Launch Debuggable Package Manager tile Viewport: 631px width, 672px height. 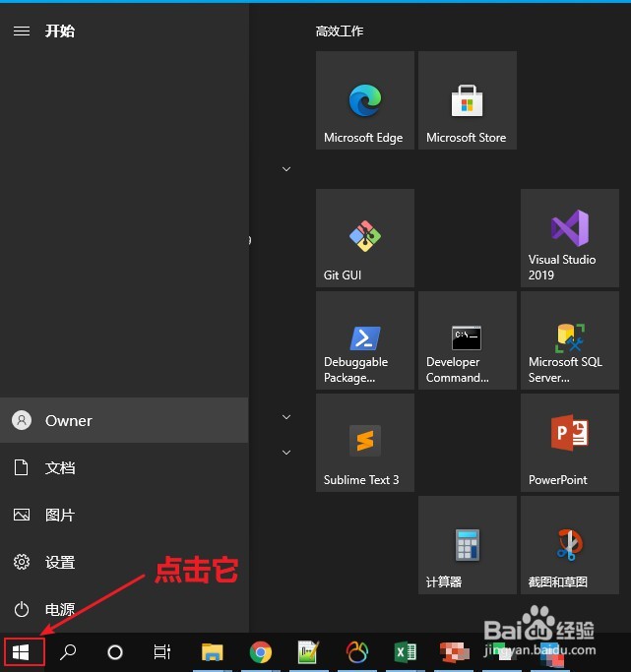(365, 340)
